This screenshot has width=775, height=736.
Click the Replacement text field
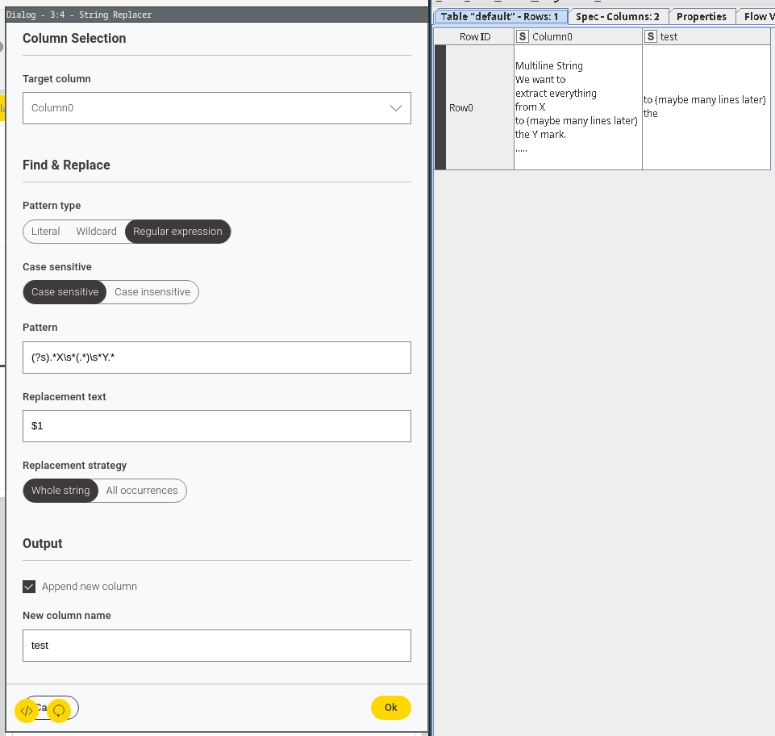tap(216, 426)
